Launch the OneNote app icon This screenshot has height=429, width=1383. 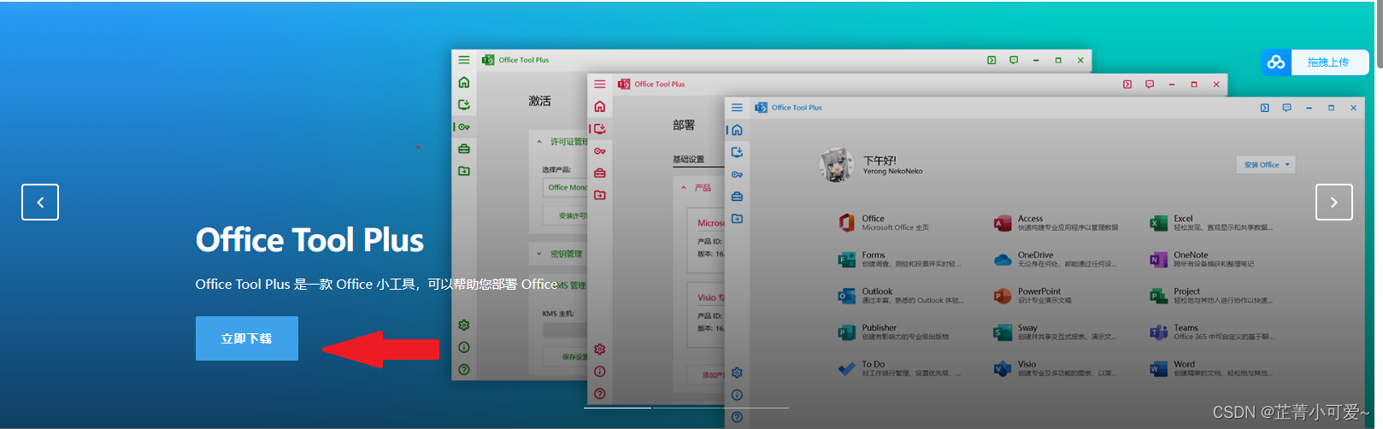coord(1158,259)
